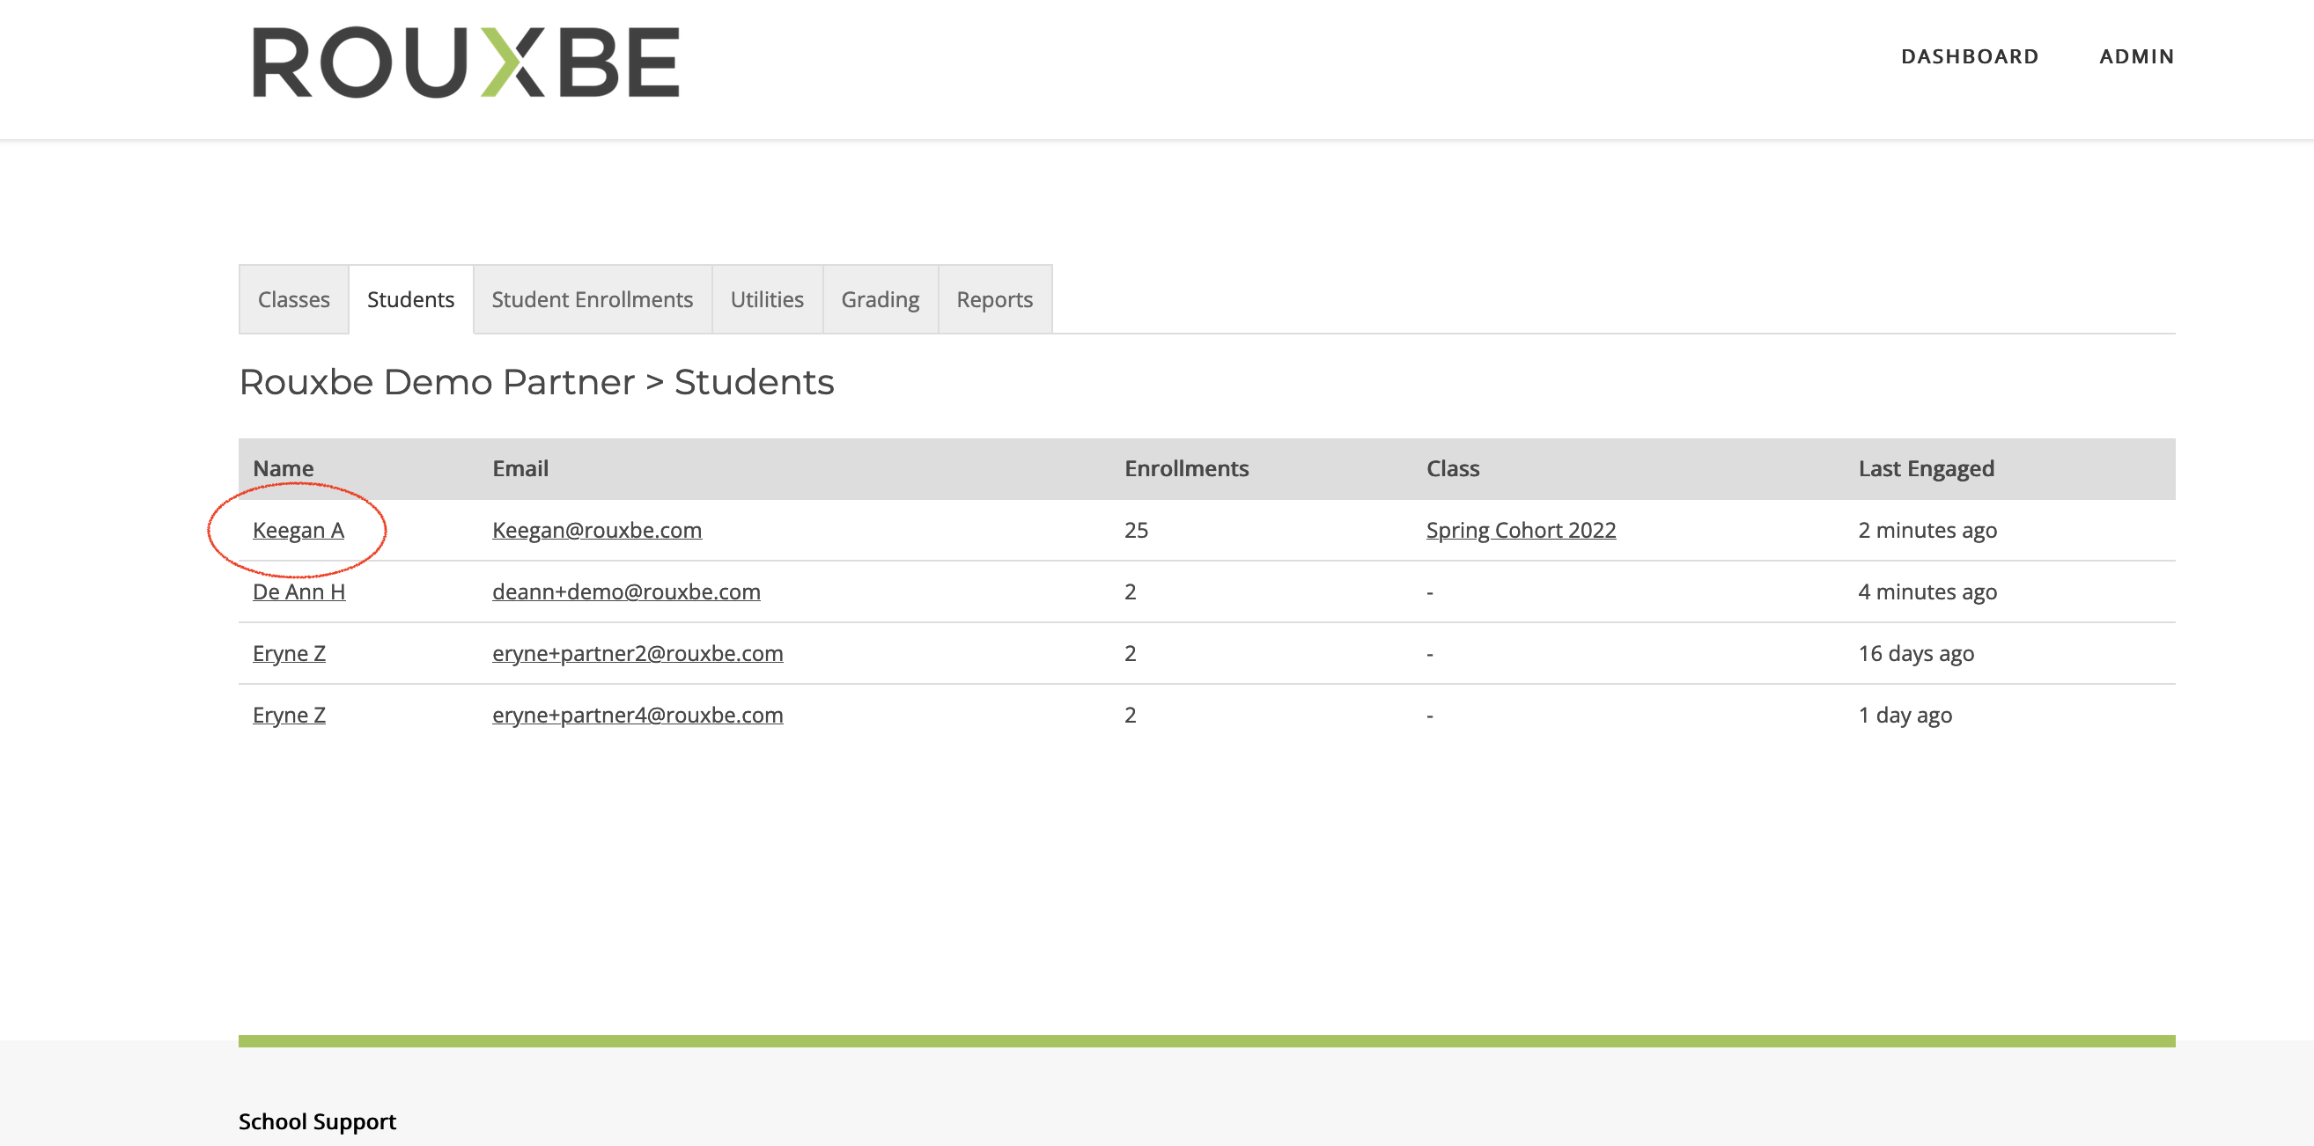Click the Last Engaged column header
This screenshot has height=1146, width=2314.
tap(1926, 468)
